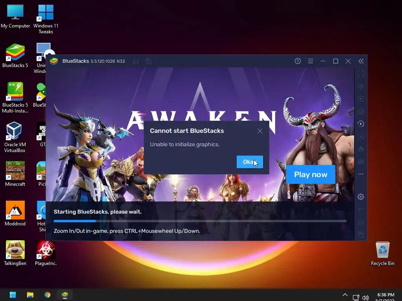Close the Cannot start BlueStacks dialog
The width and height of the screenshot is (402, 301).
point(260,131)
